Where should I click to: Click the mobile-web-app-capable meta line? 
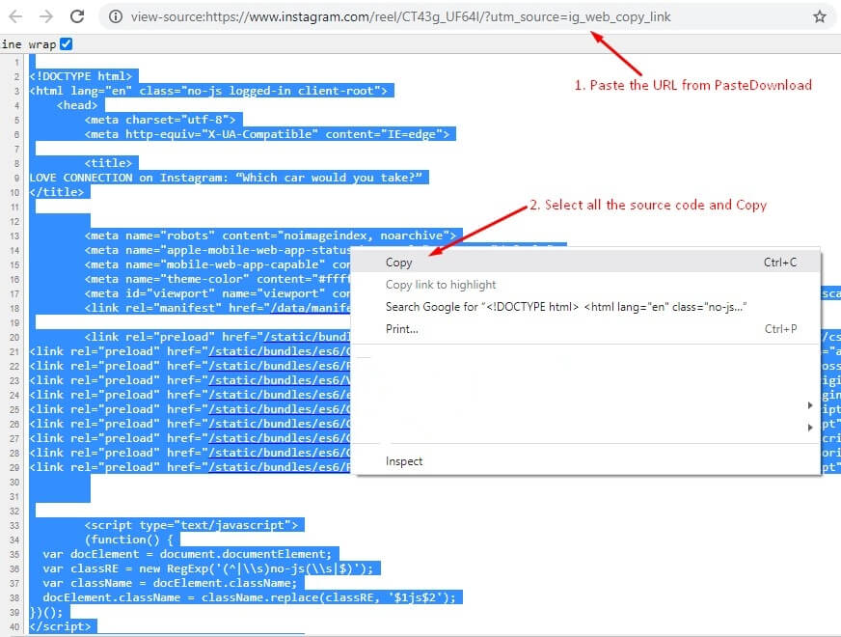[217, 264]
